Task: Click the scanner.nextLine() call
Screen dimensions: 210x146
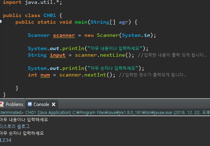Action: pyautogui.click(x=104, y=55)
